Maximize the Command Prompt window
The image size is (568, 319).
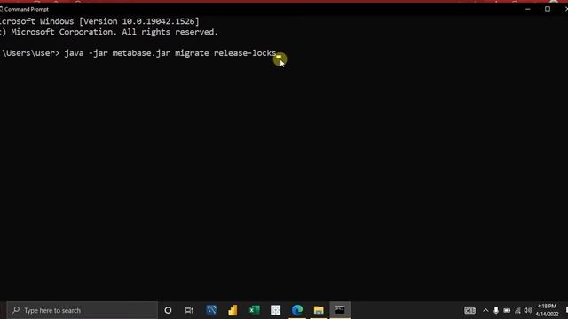click(548, 9)
